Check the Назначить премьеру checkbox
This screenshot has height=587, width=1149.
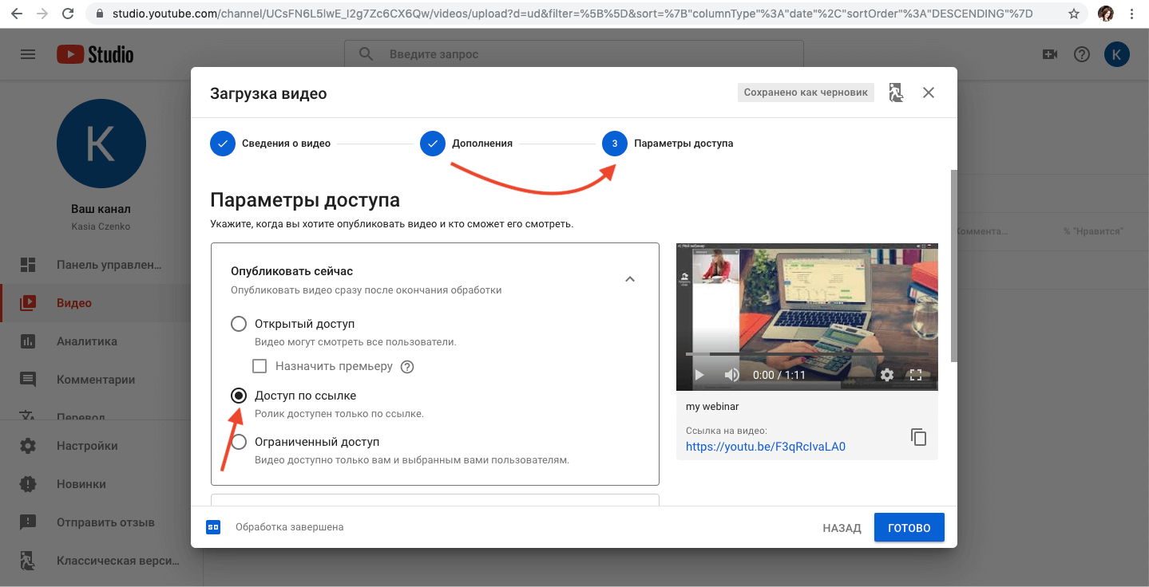260,365
